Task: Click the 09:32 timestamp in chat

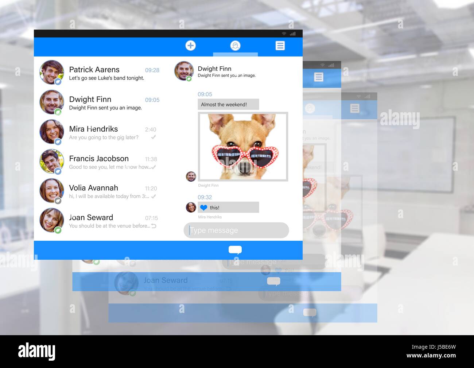Action: (205, 197)
